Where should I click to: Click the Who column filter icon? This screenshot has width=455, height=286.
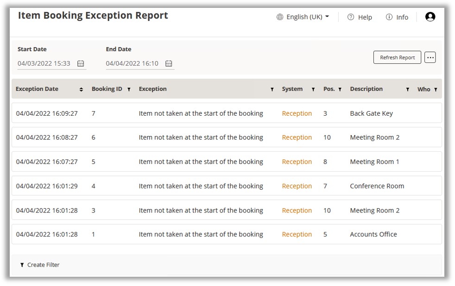click(x=436, y=89)
